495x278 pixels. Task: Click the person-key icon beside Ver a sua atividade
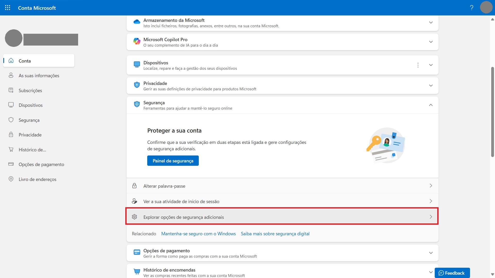click(134, 201)
